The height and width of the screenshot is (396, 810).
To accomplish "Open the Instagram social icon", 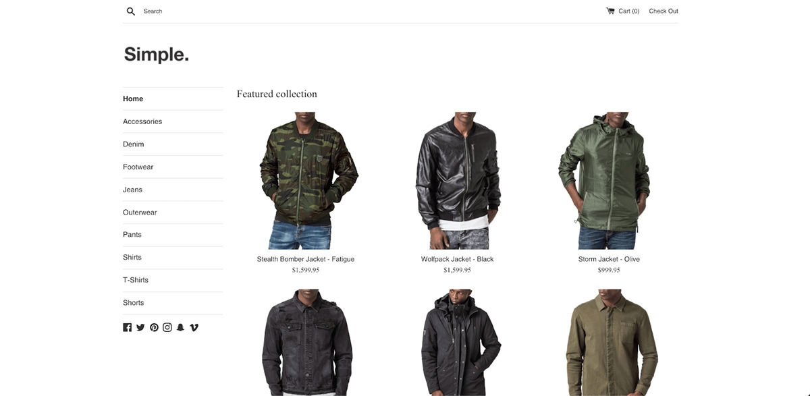I will tap(167, 327).
